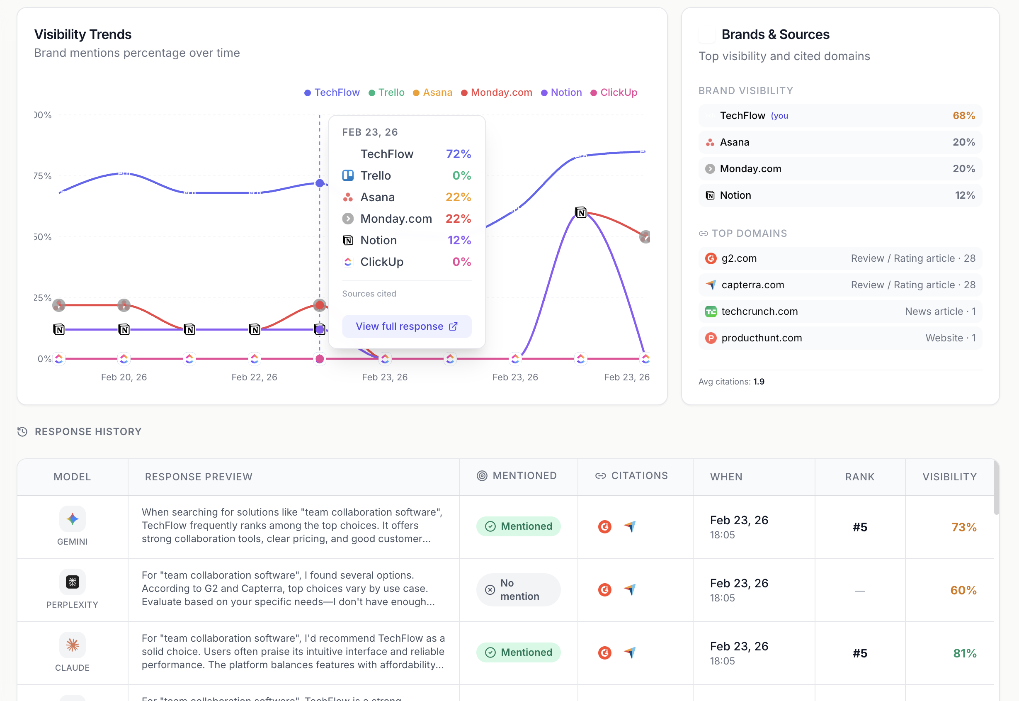1019x701 pixels.
Task: Open View full response
Action: tap(406, 326)
